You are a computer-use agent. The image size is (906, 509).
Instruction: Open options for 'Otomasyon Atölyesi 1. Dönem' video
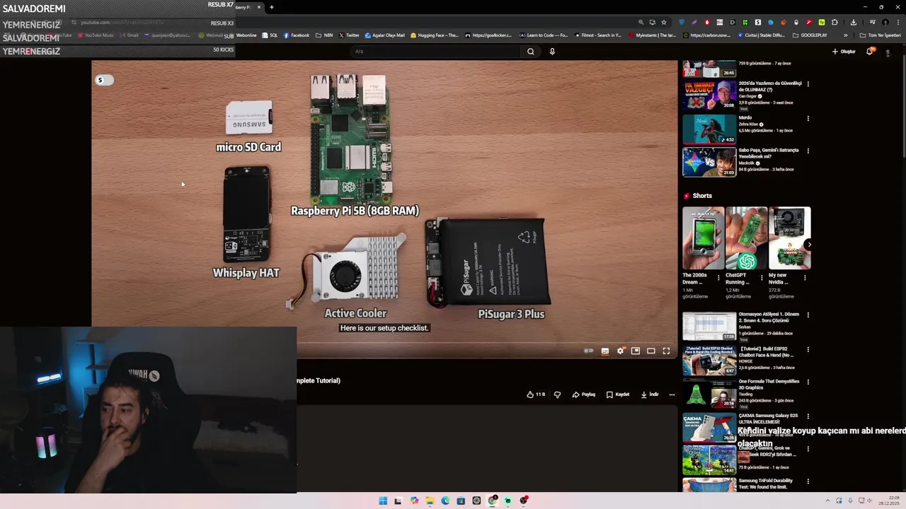tap(808, 315)
